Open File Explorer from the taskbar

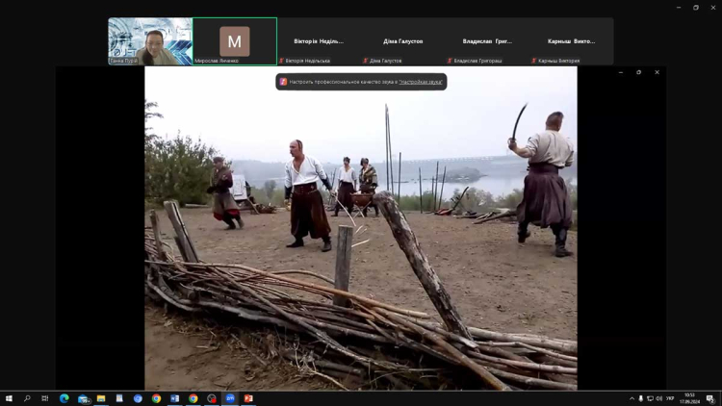pyautogui.click(x=101, y=398)
